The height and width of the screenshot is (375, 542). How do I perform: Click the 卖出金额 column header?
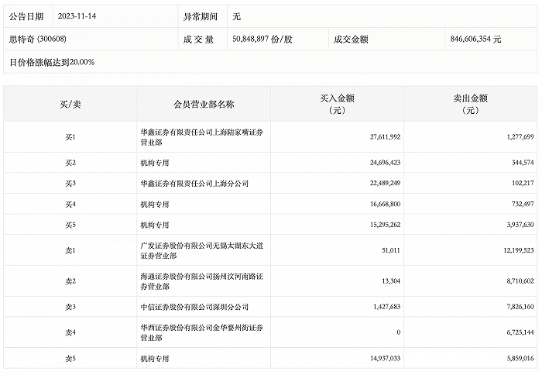(x=470, y=104)
